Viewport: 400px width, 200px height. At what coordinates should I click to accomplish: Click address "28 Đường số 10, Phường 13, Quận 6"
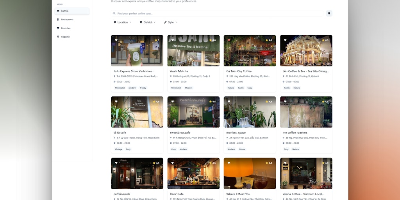(x=191, y=76)
